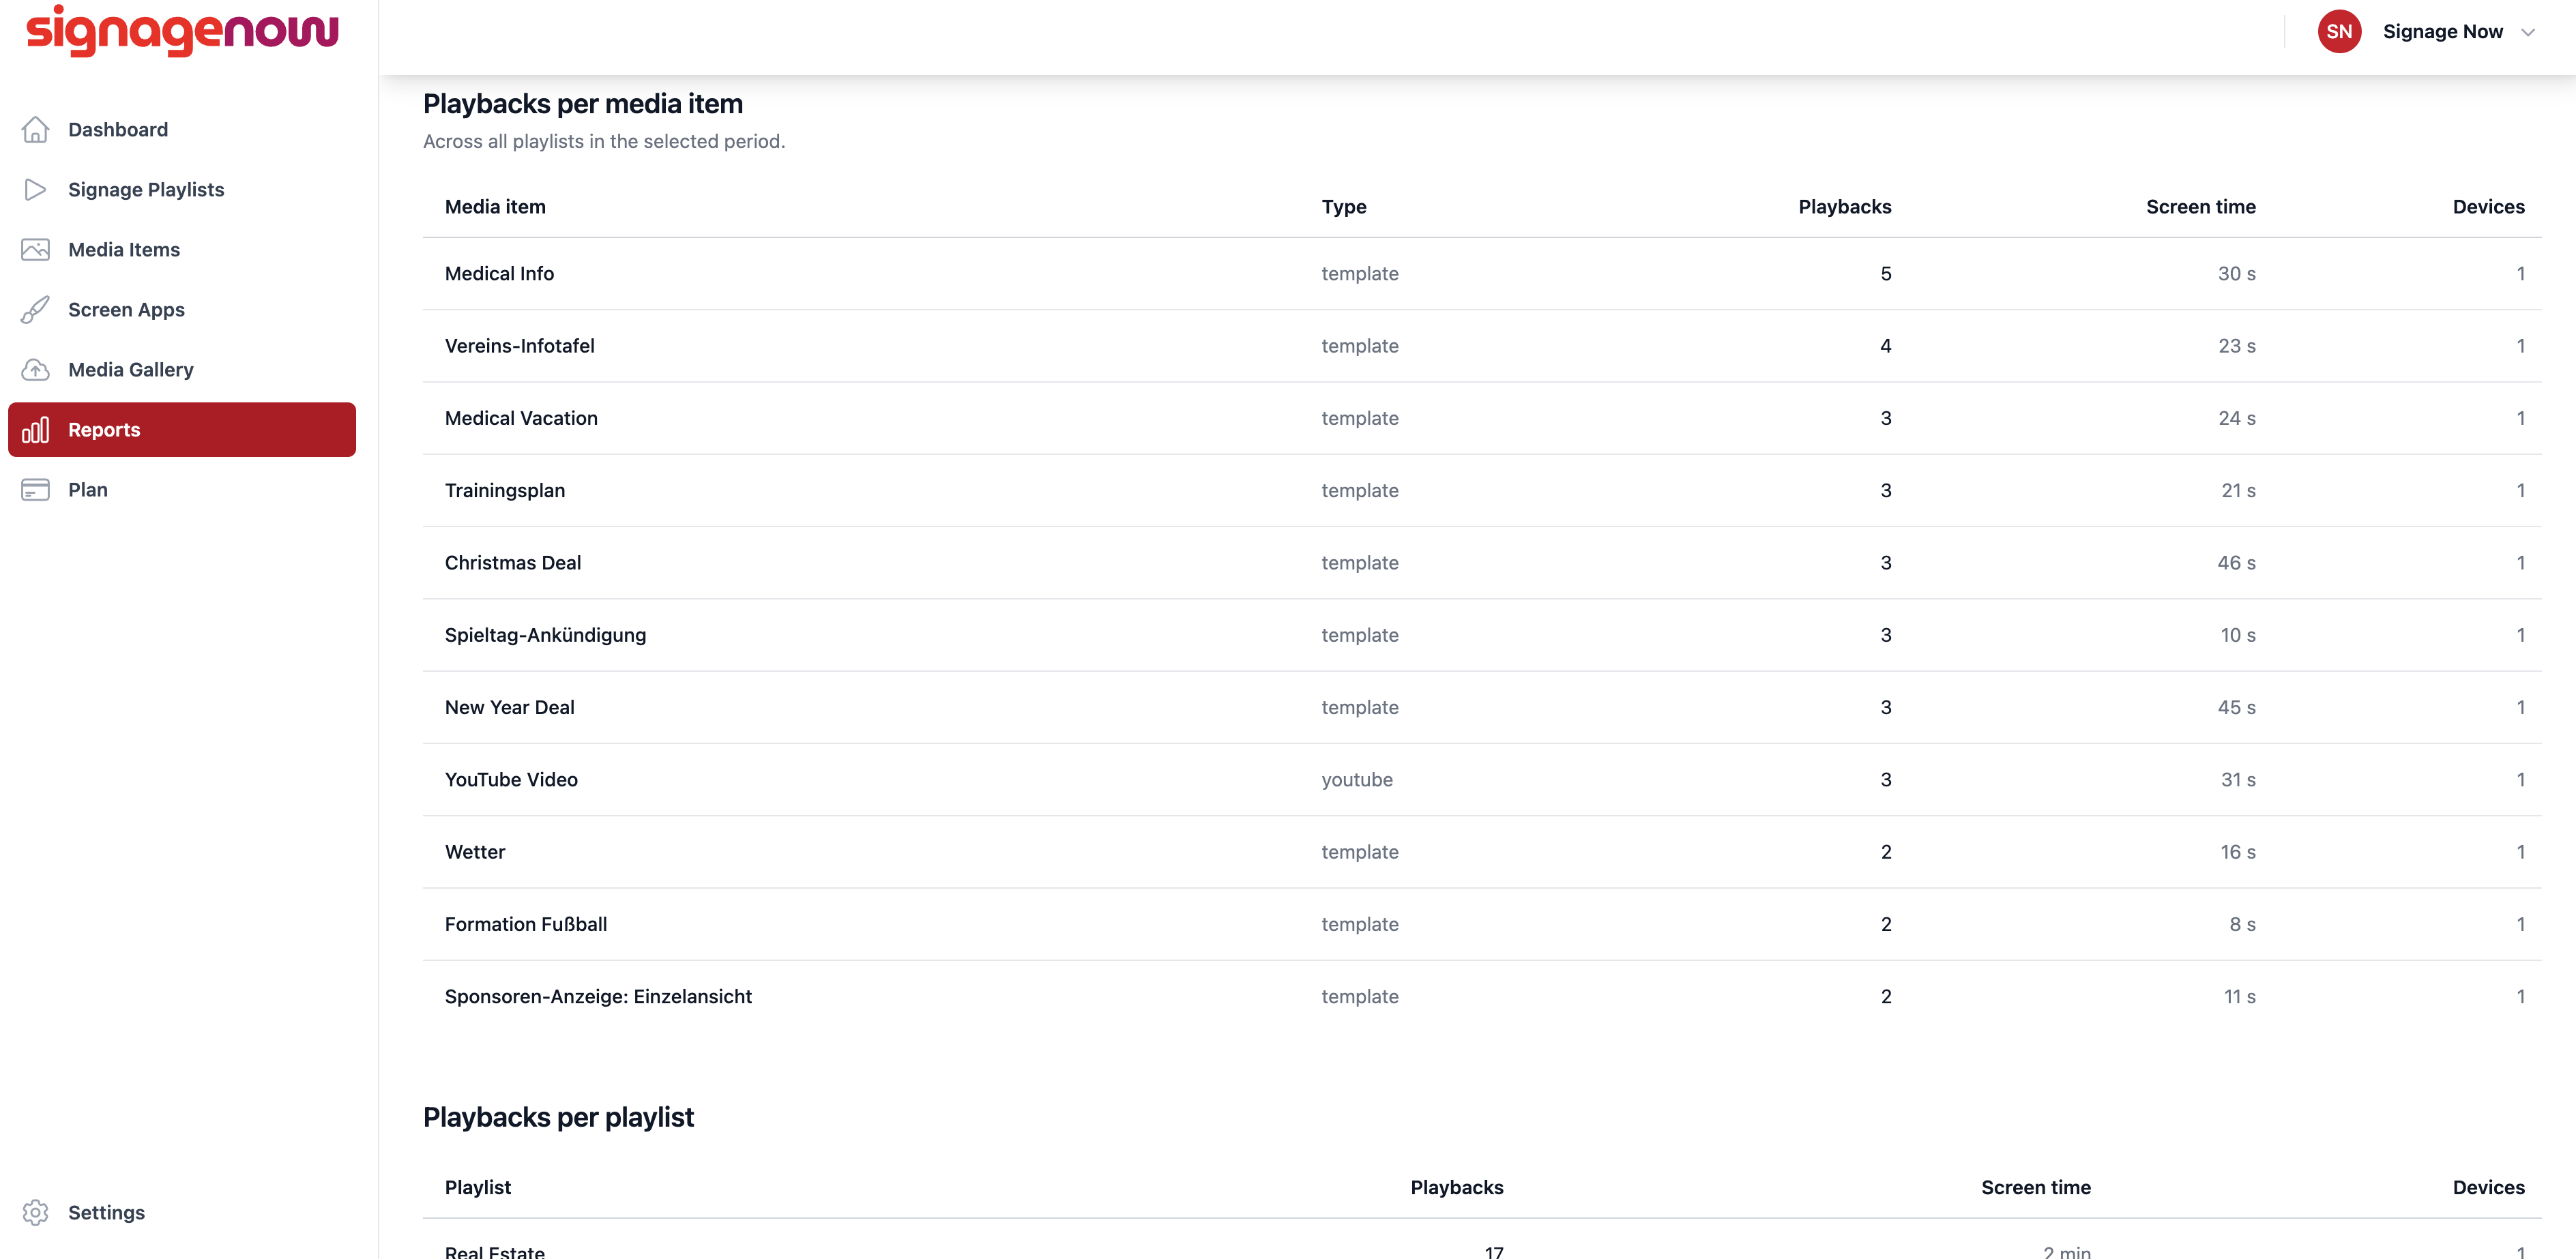Click the Signage Playlists play icon
Image resolution: width=2576 pixels, height=1259 pixels.
35,190
